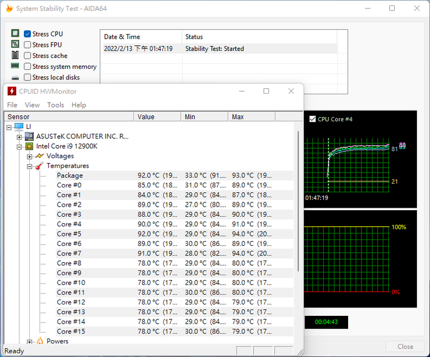Screen dimensions: 430x357
Task: Enable the Stress local disks checkbox
Action: coord(27,78)
